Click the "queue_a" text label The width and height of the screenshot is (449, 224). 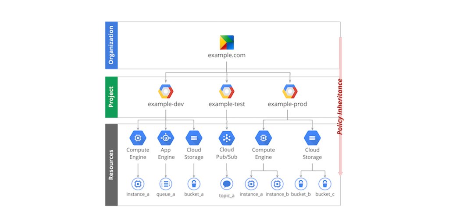166,194
